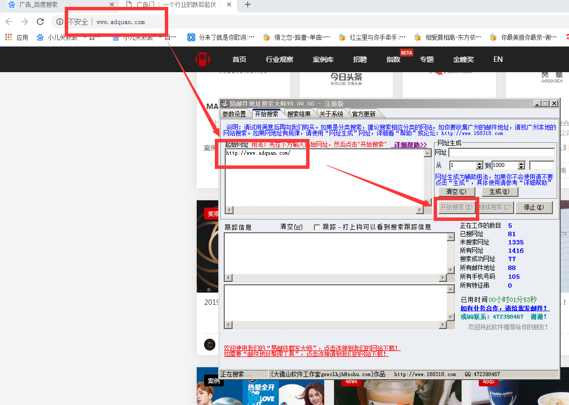Reload the current page
Viewport: 569px width, 405px height.
point(40,22)
